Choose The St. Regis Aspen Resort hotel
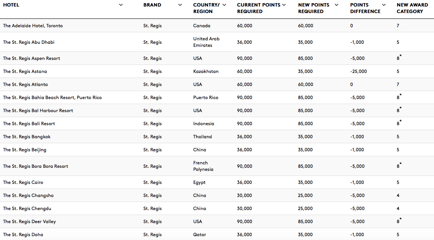The image size is (434, 240). [x=32, y=58]
